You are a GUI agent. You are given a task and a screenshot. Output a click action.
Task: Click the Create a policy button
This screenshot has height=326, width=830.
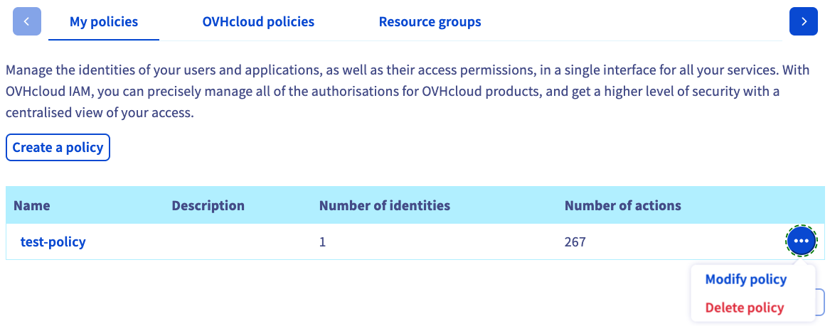click(x=58, y=148)
